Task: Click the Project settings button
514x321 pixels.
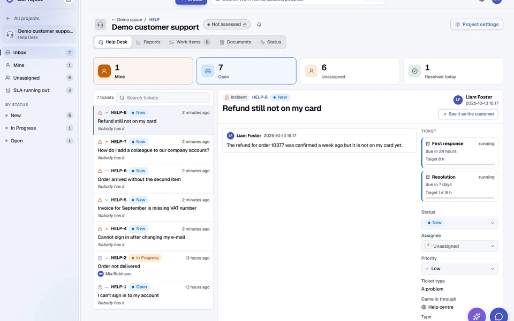Action: click(477, 25)
